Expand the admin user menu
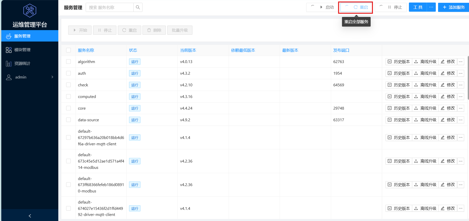The image size is (469, 221). click(30, 77)
